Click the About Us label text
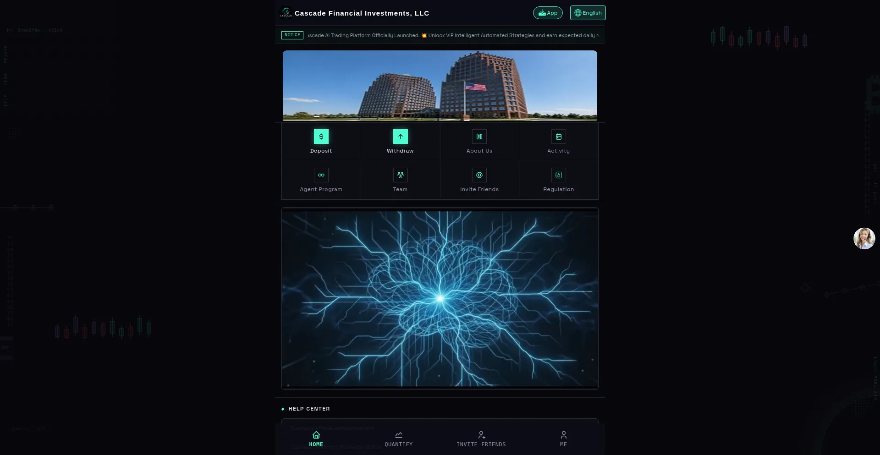The height and width of the screenshot is (455, 880). [x=479, y=151]
